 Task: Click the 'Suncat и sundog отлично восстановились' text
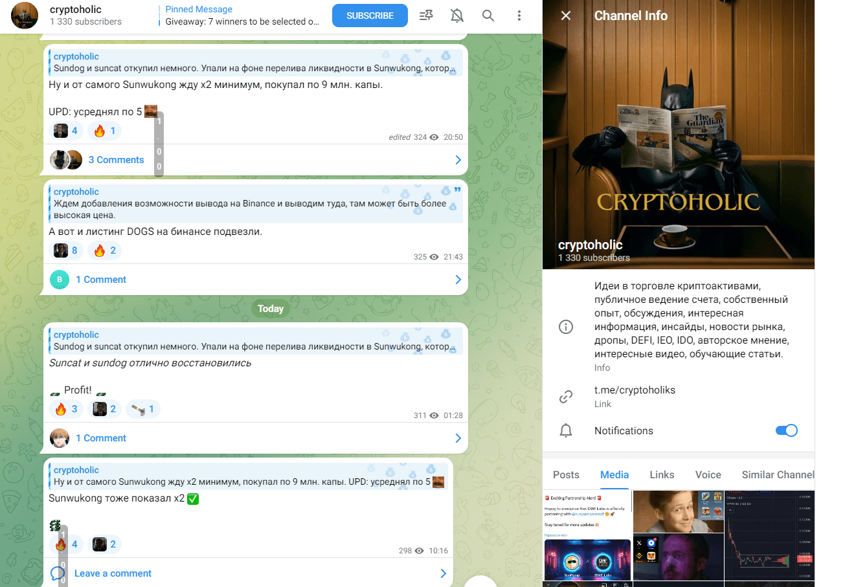(x=150, y=362)
